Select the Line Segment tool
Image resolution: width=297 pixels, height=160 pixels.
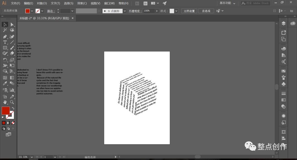(x=12, y=42)
